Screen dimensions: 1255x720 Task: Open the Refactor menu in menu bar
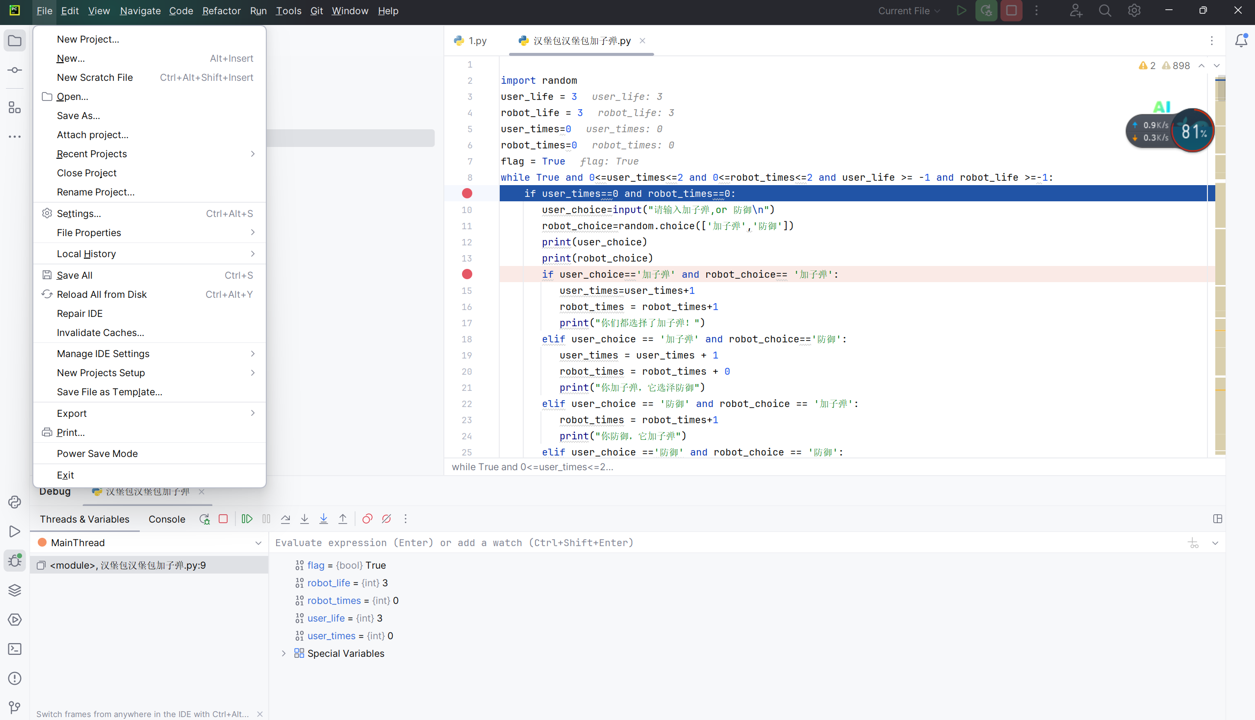pos(221,11)
